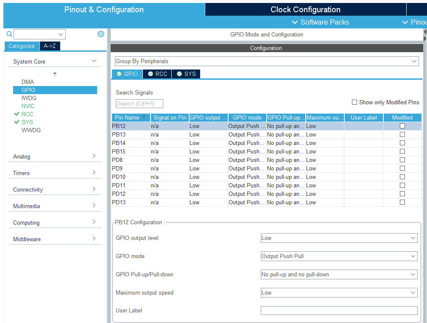Toggle the Modified checkbox for PB14
This screenshot has width=427, height=323.
tap(402, 143)
